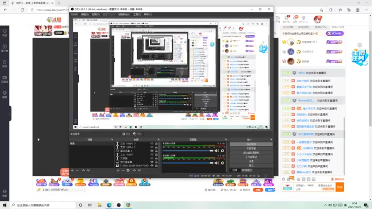Open source properties gear in Sources panel
Screen dimensions: 372x209
128,170
